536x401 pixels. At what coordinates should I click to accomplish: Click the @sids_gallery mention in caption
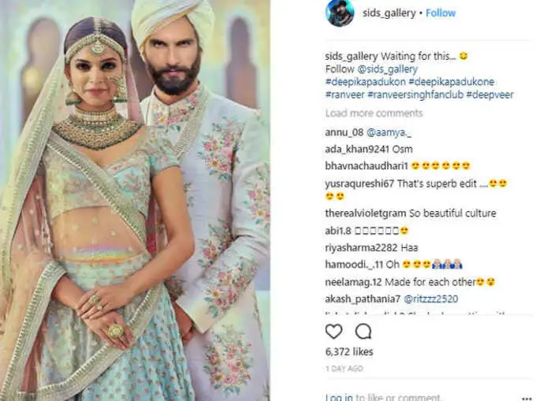point(388,69)
